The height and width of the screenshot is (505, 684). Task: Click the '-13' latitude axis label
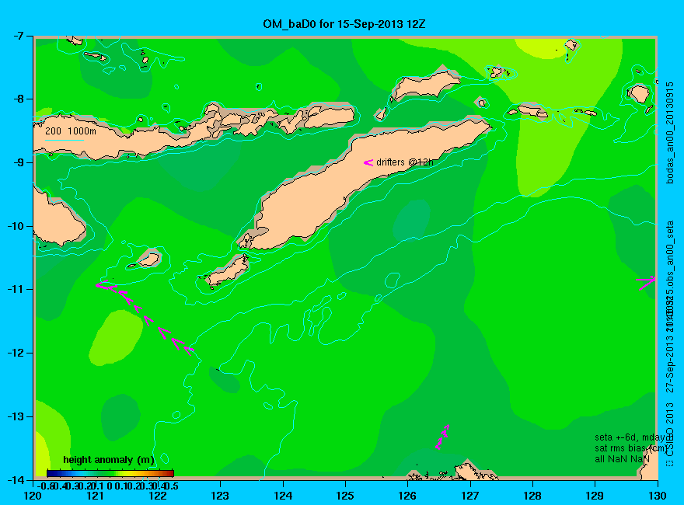[x=16, y=416]
